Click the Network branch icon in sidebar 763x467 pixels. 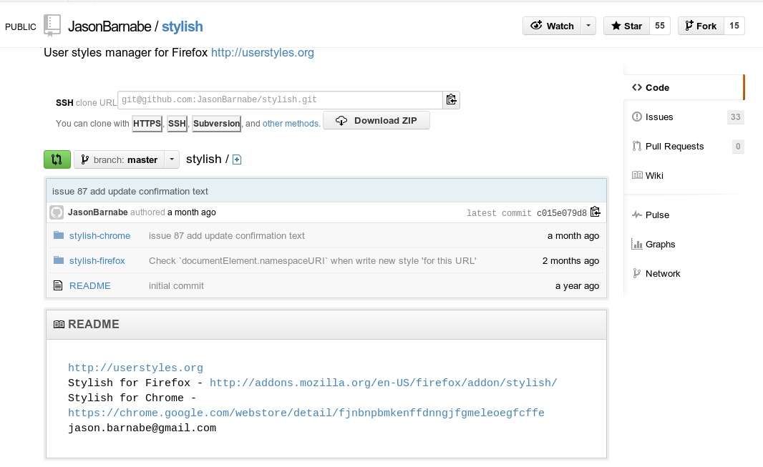(x=636, y=273)
